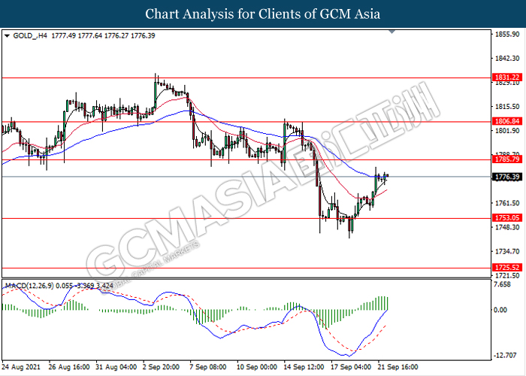Click the 1785.79 price level label
Screen dimensions: 526x376
507,159
